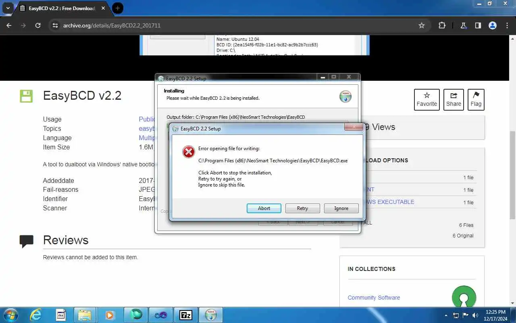The height and width of the screenshot is (323, 516).
Task: Switch to the EasyBCD Setup taskbar item
Action: click(210, 315)
